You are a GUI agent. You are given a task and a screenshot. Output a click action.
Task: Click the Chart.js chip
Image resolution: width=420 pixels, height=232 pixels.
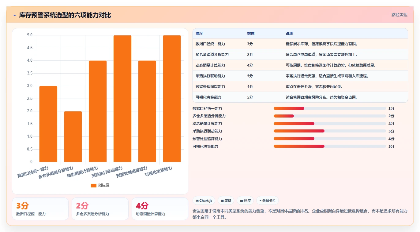tap(204, 201)
